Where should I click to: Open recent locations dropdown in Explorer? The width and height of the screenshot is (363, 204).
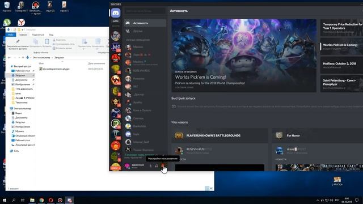tap(19, 57)
